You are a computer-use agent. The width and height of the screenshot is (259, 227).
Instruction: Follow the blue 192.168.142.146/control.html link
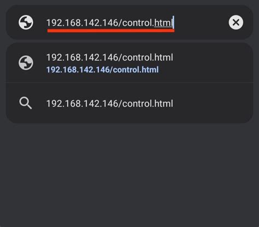click(103, 70)
